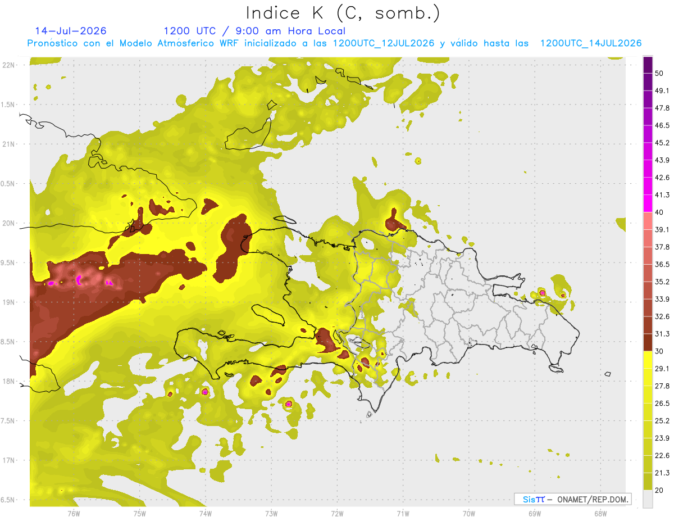Click the '27.8' colorbar value
This screenshot has height=521, width=674.
tap(662, 386)
